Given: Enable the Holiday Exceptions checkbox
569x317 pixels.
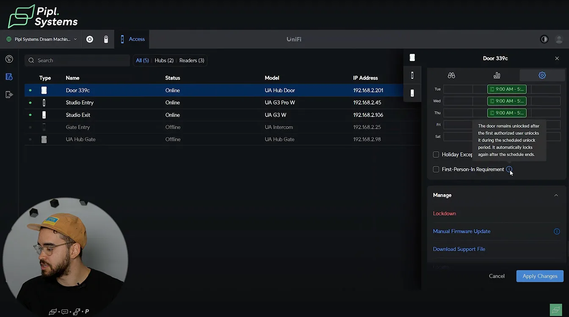Looking at the screenshot, I should click(436, 154).
